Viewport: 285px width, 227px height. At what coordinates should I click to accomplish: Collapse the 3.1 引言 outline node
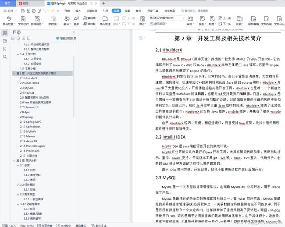click(18, 166)
